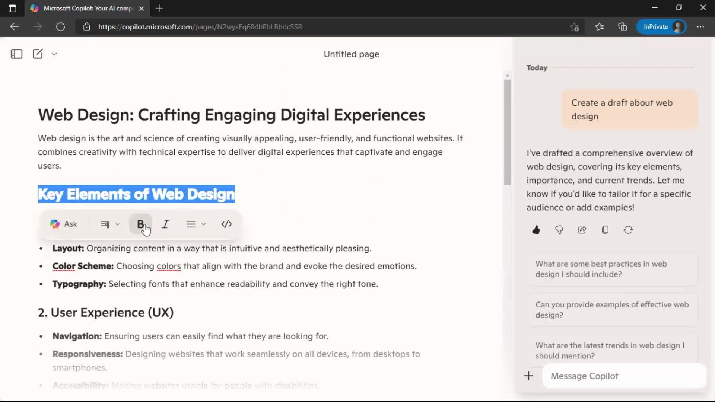Click the Responsiveness bullet item
Image resolution: width=715 pixels, height=402 pixels.
pos(236,361)
